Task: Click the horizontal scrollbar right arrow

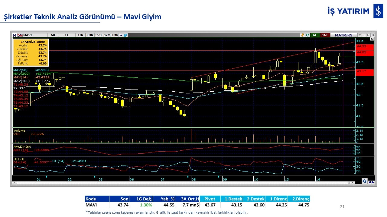Action: 353,183
